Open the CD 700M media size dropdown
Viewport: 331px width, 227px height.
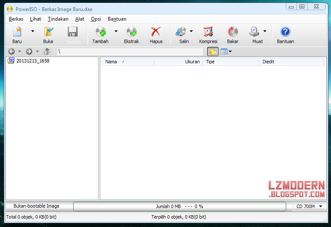[x=309, y=206]
